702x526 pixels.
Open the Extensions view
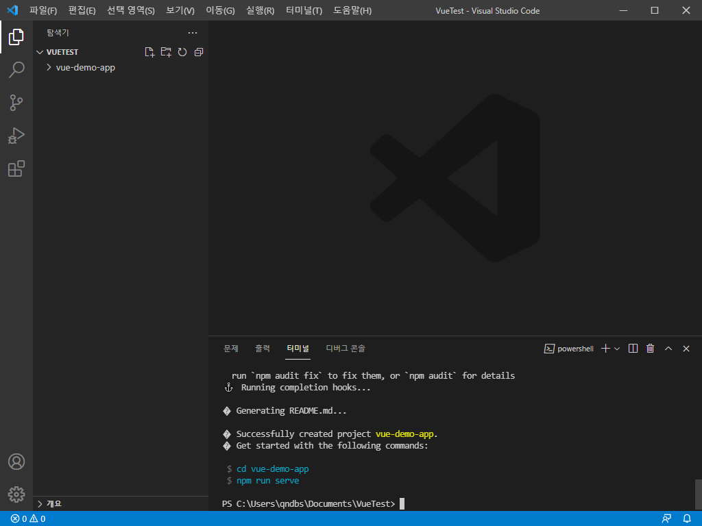click(x=16, y=168)
